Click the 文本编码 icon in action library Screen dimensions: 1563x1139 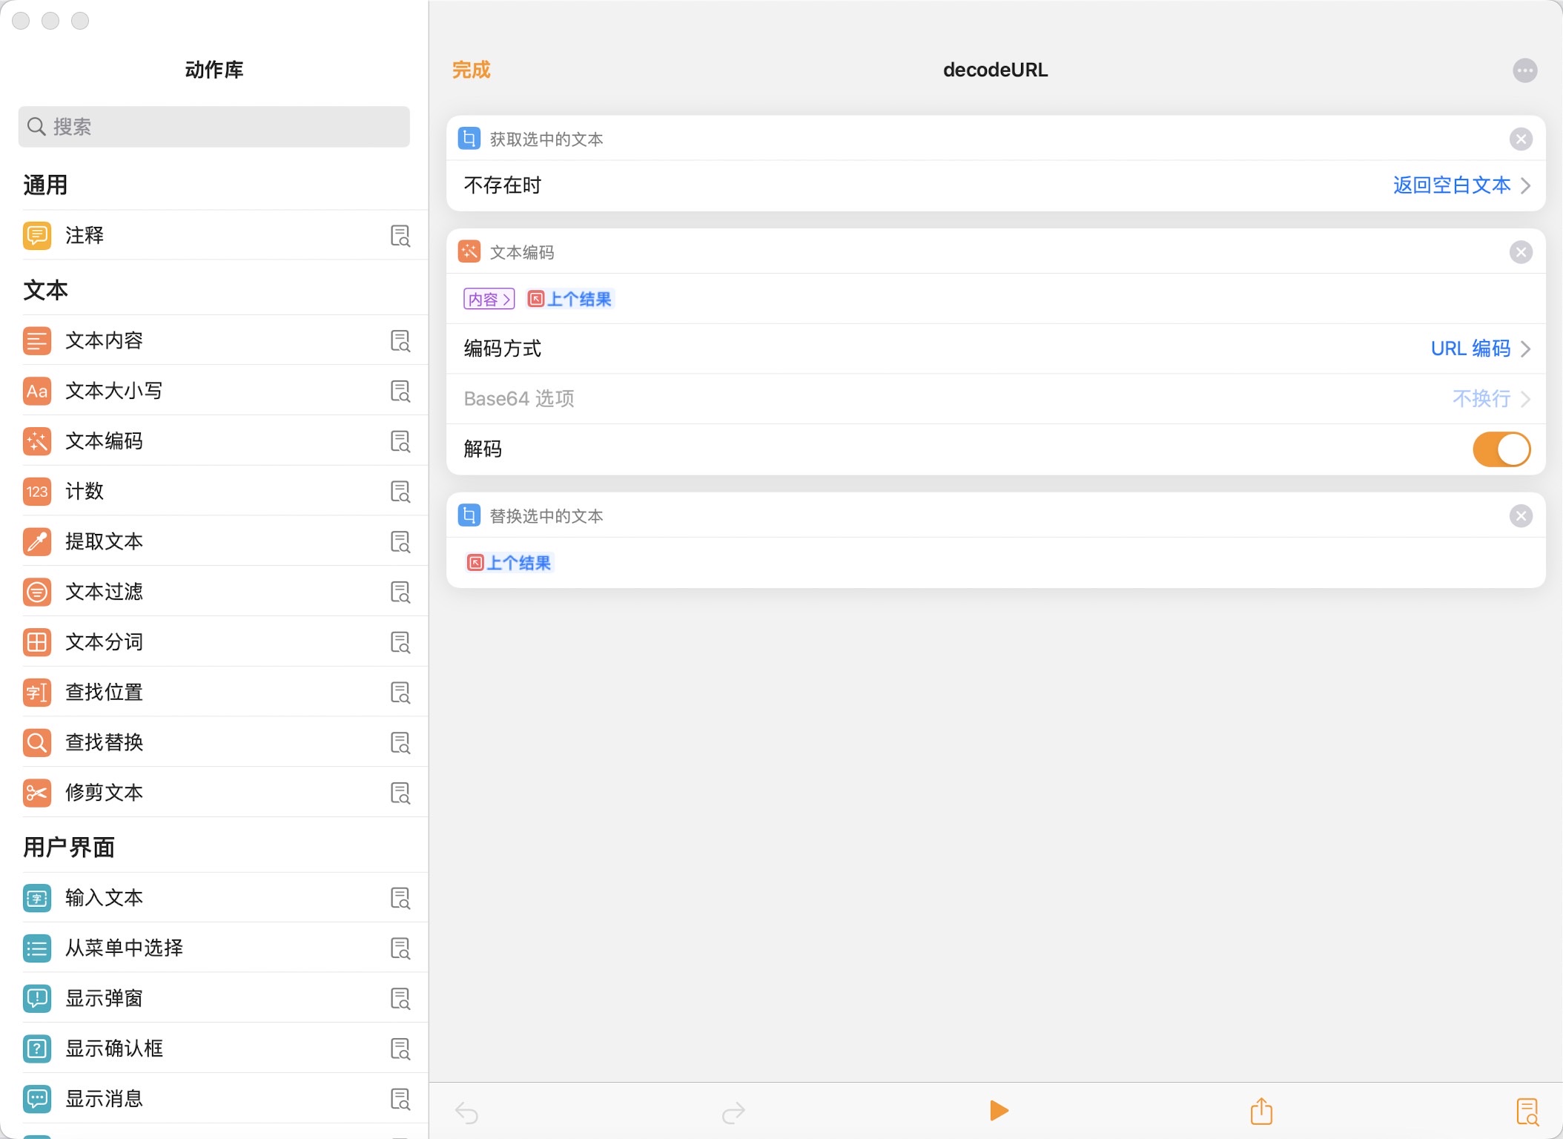(37, 441)
